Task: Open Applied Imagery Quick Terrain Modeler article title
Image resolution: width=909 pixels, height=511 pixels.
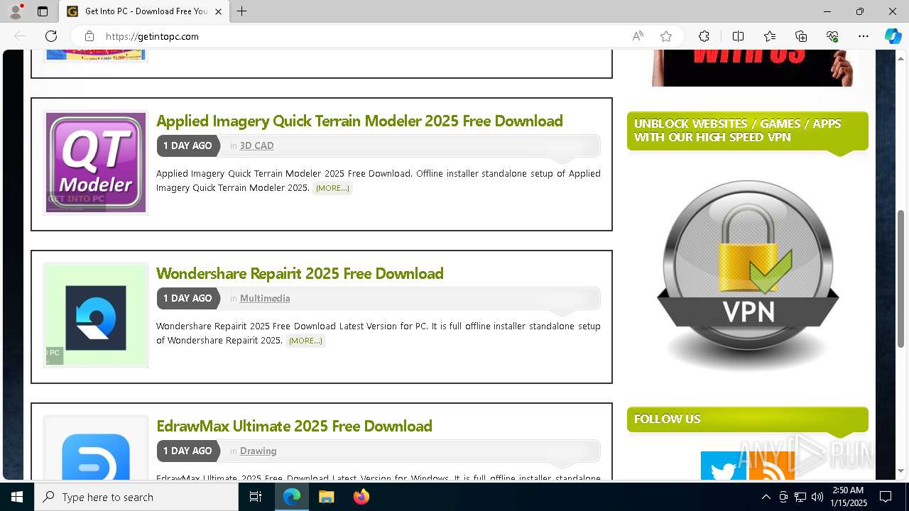Action: click(x=359, y=121)
